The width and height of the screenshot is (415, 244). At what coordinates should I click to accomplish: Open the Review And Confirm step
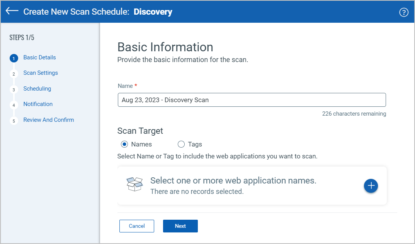coord(48,120)
